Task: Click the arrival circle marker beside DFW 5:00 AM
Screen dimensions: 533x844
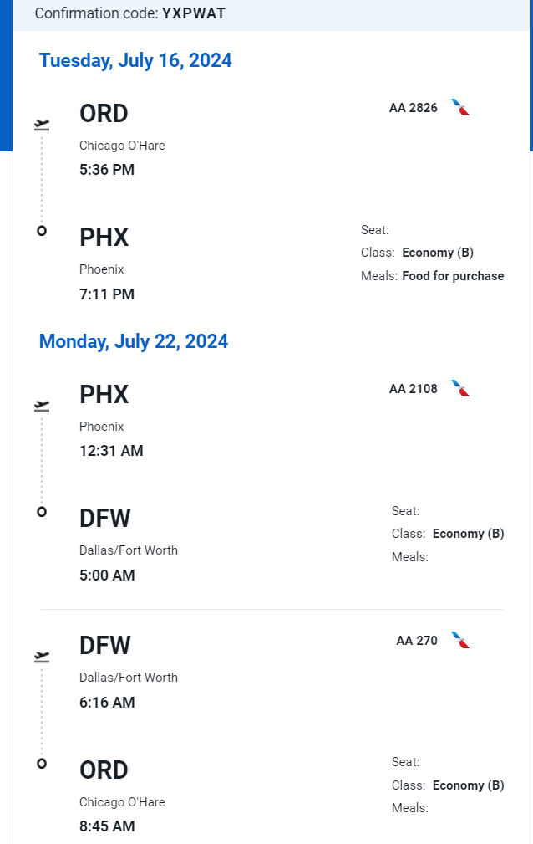Action: coord(42,512)
